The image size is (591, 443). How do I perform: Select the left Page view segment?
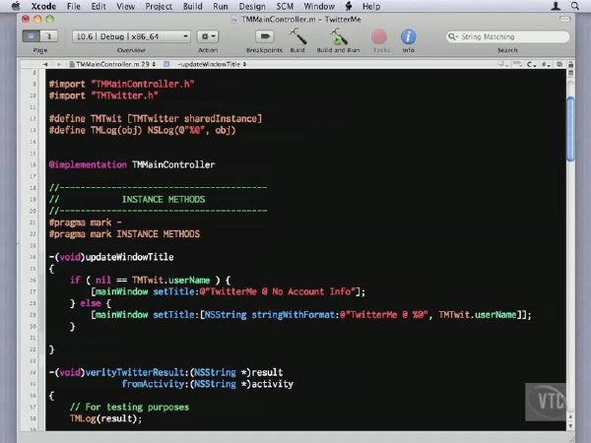(x=31, y=36)
